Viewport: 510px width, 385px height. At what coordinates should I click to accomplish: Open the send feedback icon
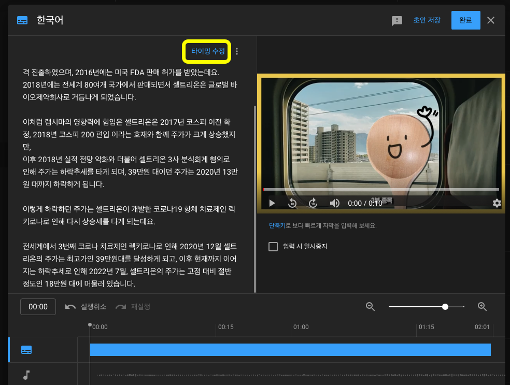(397, 21)
